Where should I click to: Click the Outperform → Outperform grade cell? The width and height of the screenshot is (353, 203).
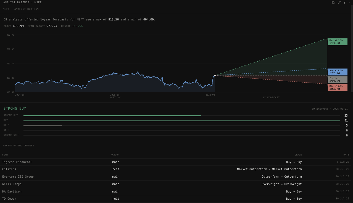coord(282,176)
